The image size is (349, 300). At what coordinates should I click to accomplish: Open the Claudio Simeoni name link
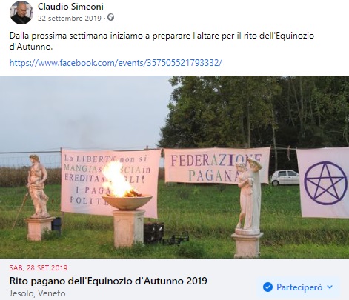coord(70,7)
